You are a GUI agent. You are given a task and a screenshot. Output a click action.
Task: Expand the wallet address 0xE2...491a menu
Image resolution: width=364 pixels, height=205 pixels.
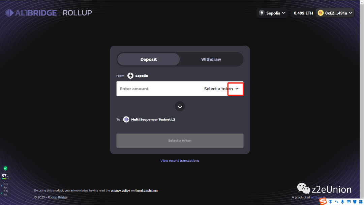339,13
